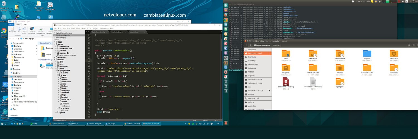The width and height of the screenshot is (418, 139).
Task: Open index.html in Sublime sidebar
Action: point(66,106)
